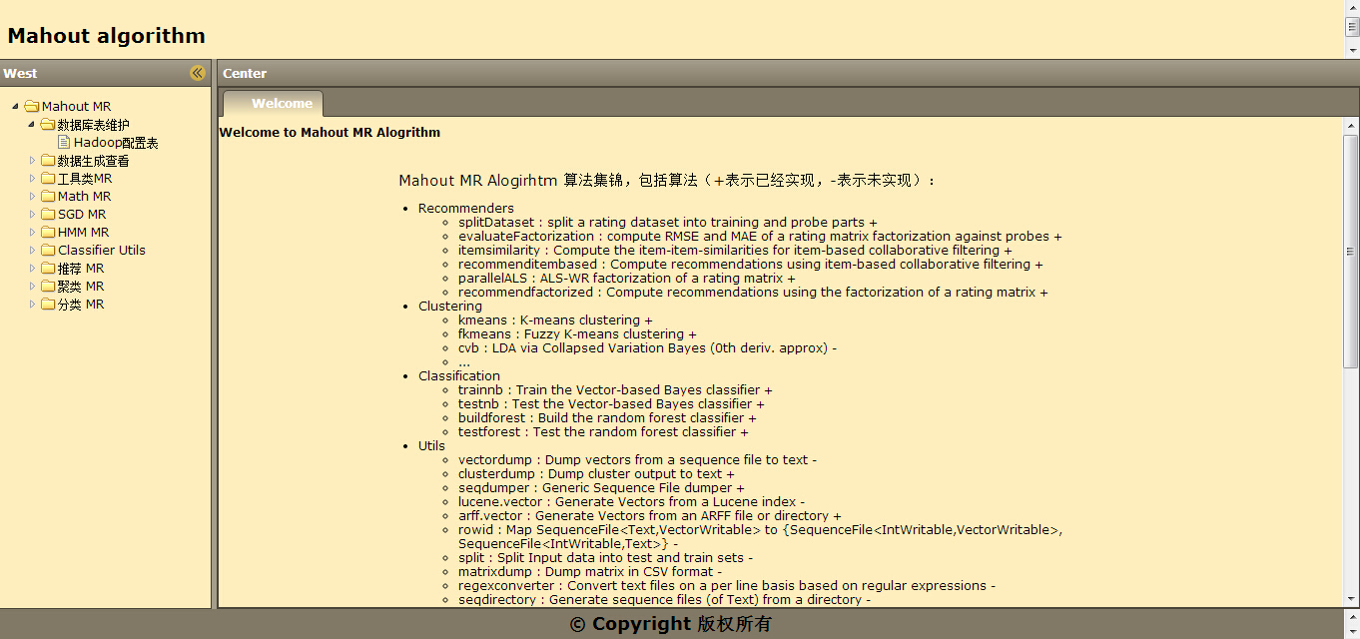This screenshot has height=639, width=1360.
Task: Select the 工具类MR tree label
Action: (85, 179)
